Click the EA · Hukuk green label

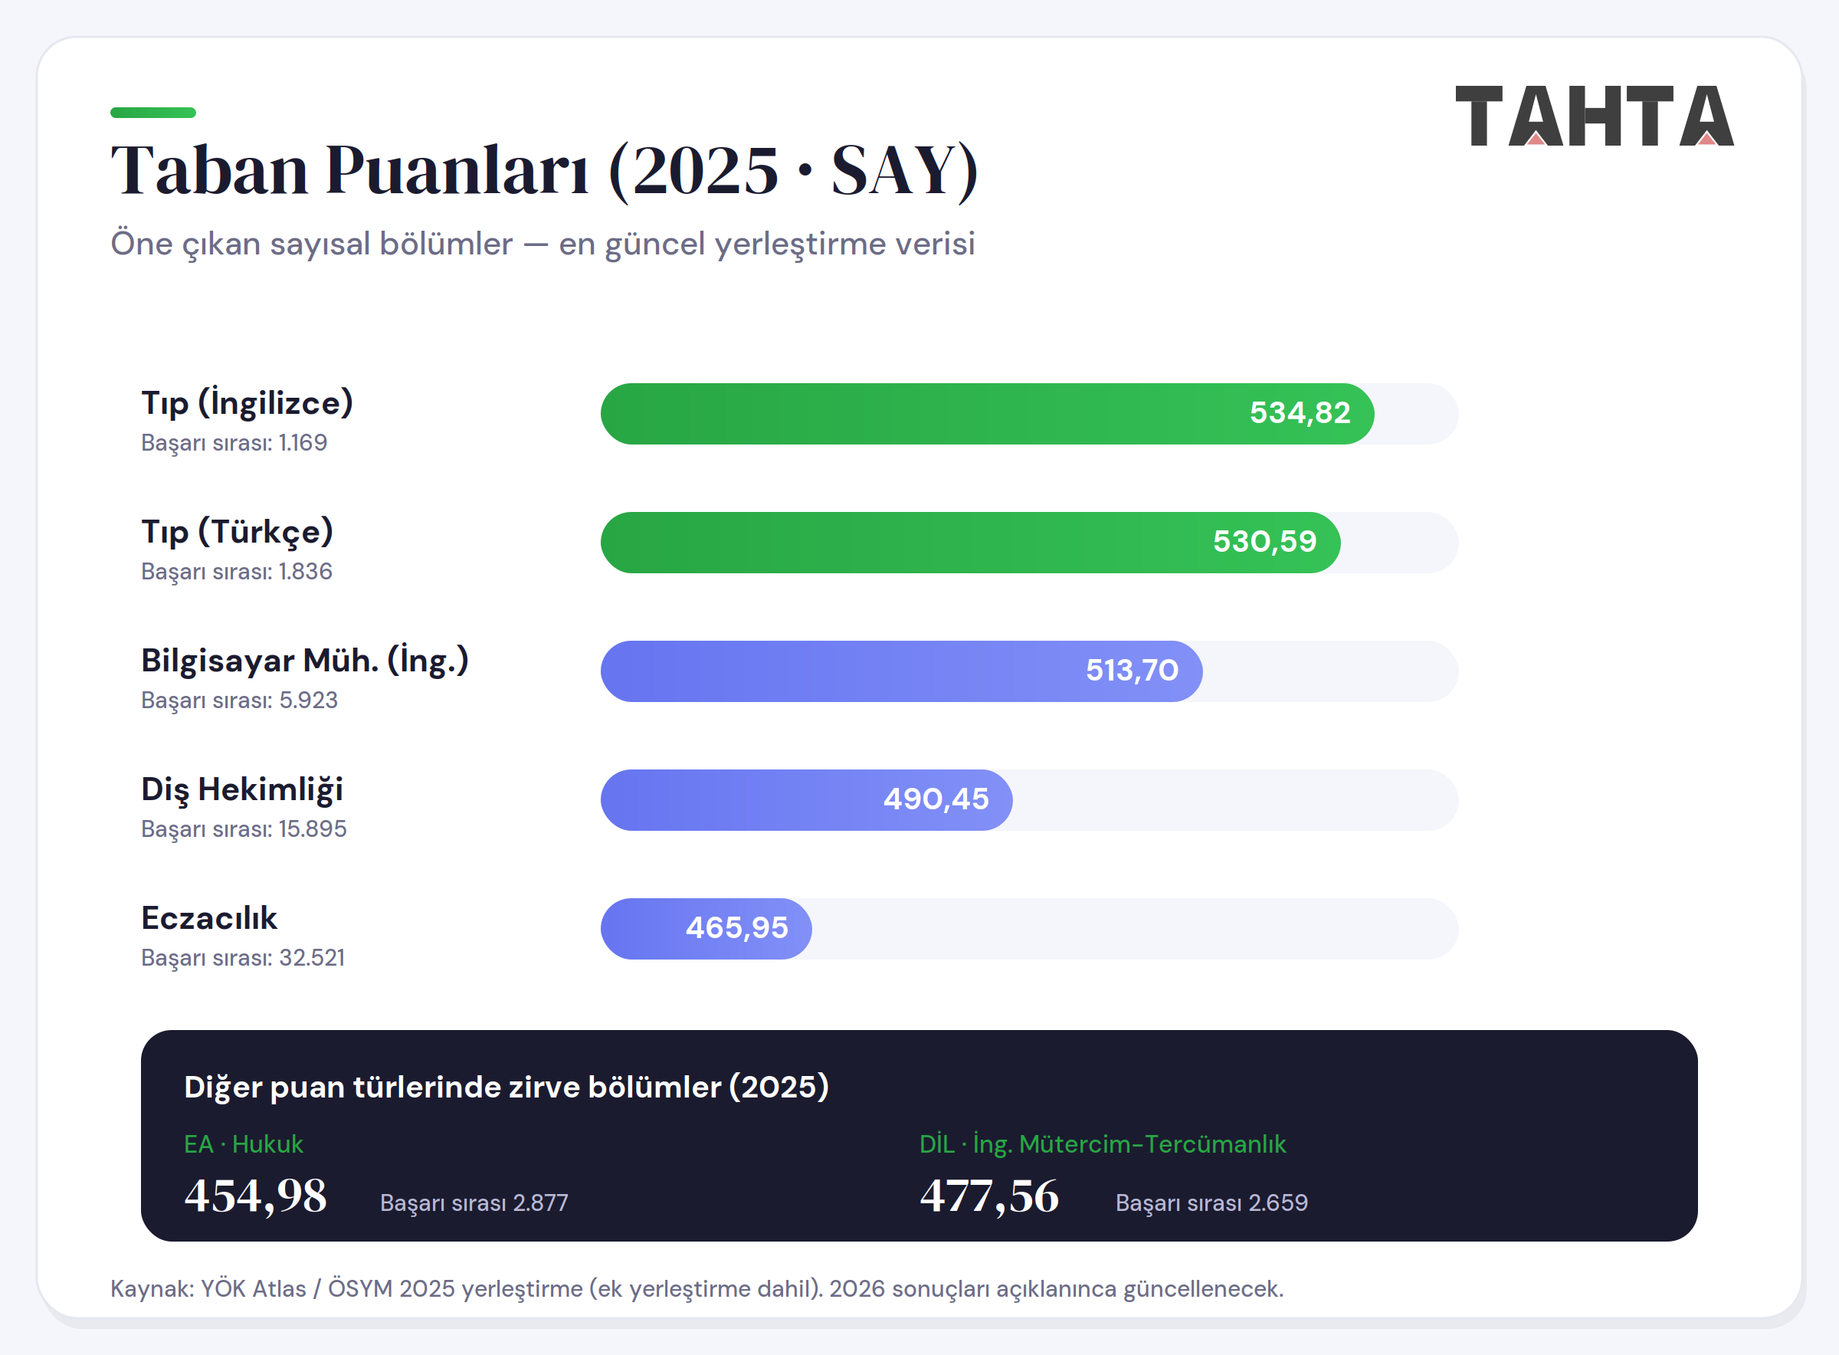pyautogui.click(x=244, y=1144)
